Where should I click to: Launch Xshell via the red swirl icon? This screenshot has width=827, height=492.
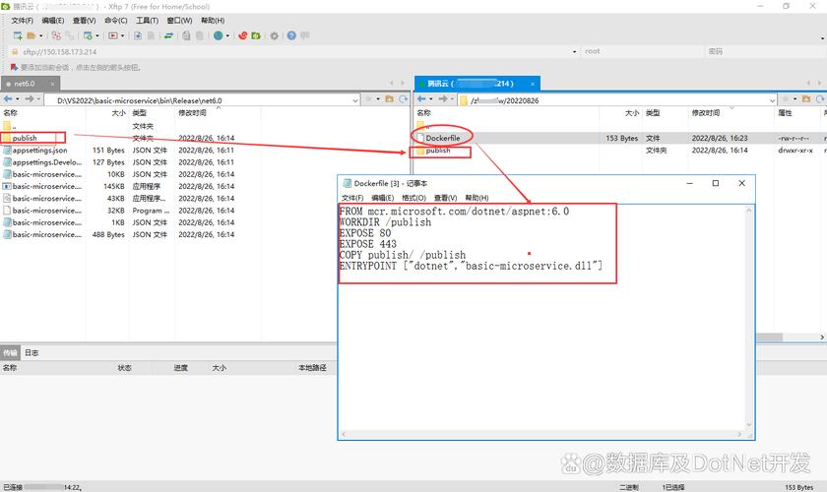coord(242,35)
